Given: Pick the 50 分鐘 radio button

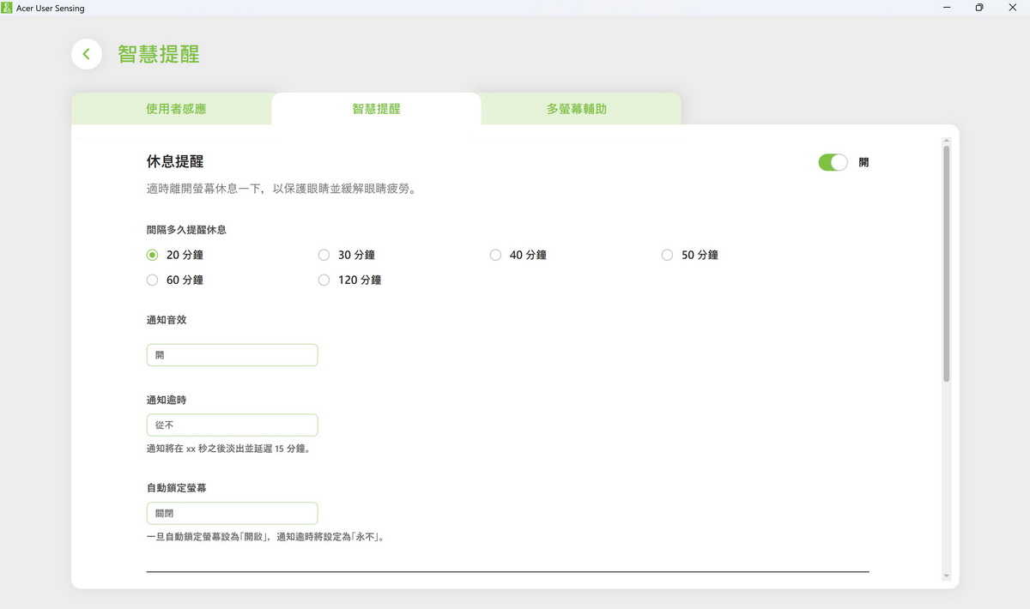Looking at the screenshot, I should [668, 255].
